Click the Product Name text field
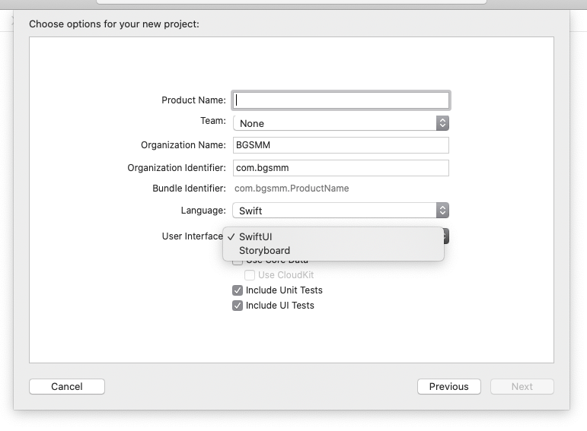 (x=341, y=100)
